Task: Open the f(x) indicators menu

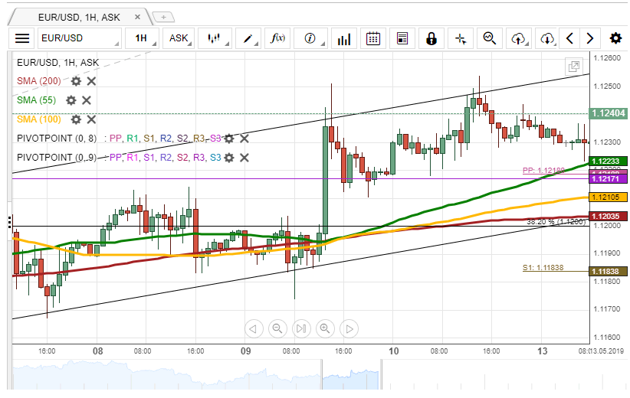Action: point(277,38)
